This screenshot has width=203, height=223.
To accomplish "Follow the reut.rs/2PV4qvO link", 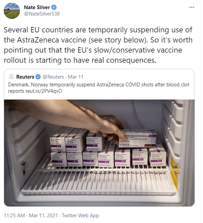I will click(44, 91).
